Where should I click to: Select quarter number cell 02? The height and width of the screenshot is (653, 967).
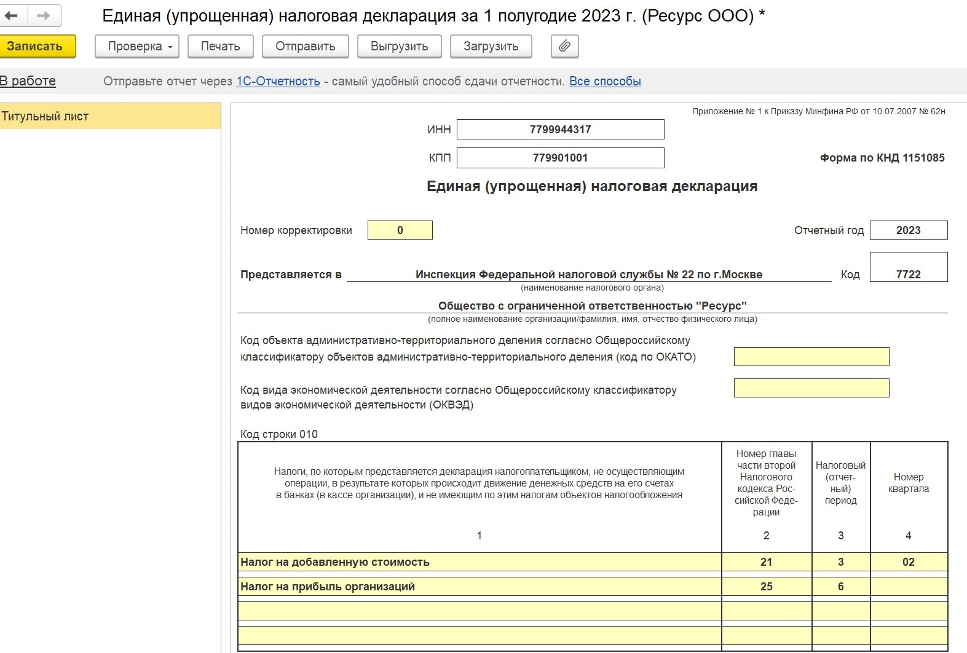pyautogui.click(x=909, y=562)
